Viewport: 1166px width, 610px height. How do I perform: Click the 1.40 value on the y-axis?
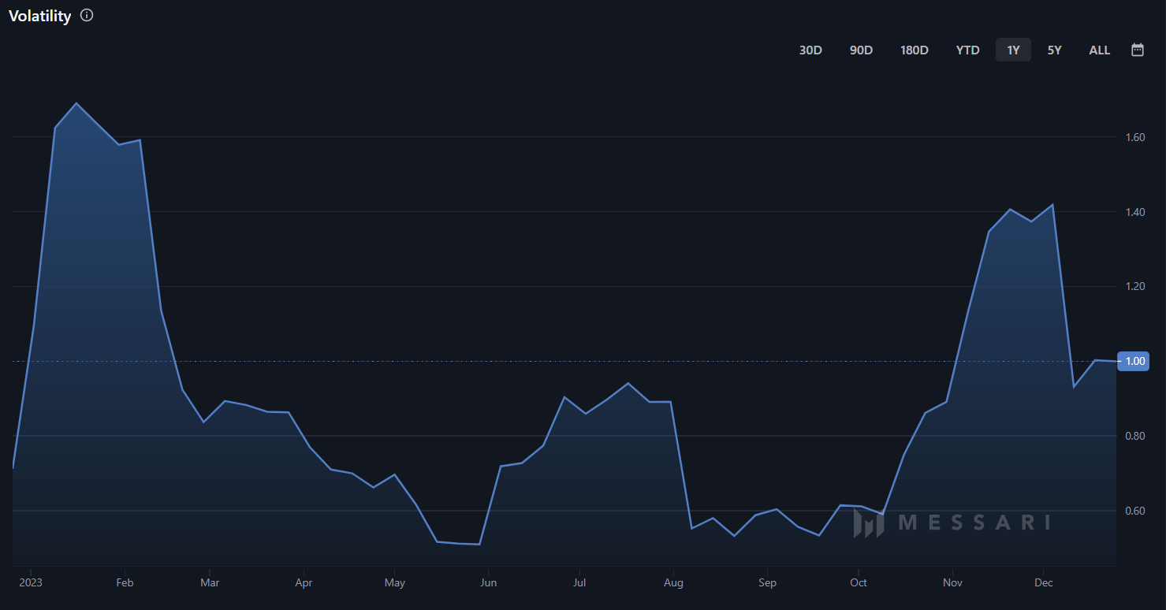coord(1135,212)
